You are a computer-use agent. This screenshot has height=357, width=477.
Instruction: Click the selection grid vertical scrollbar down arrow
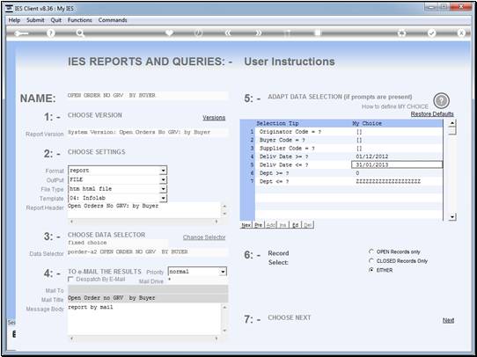click(452, 217)
